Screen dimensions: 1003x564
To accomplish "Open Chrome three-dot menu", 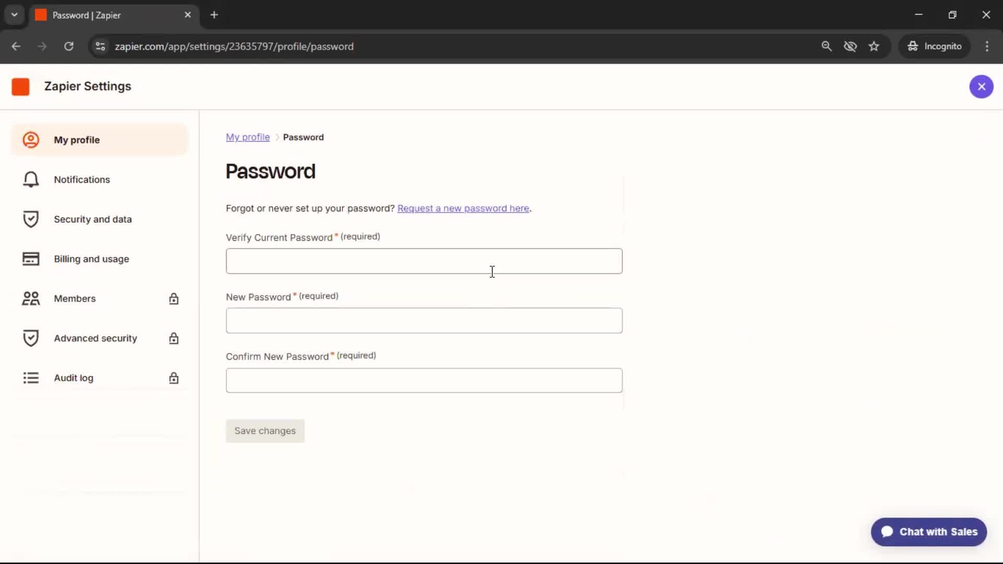I will click(x=987, y=46).
